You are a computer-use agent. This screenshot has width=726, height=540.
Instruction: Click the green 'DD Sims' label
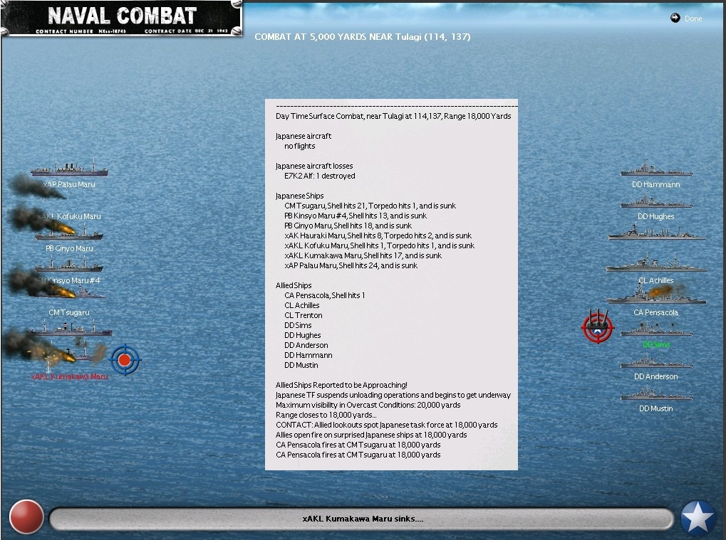pos(656,344)
